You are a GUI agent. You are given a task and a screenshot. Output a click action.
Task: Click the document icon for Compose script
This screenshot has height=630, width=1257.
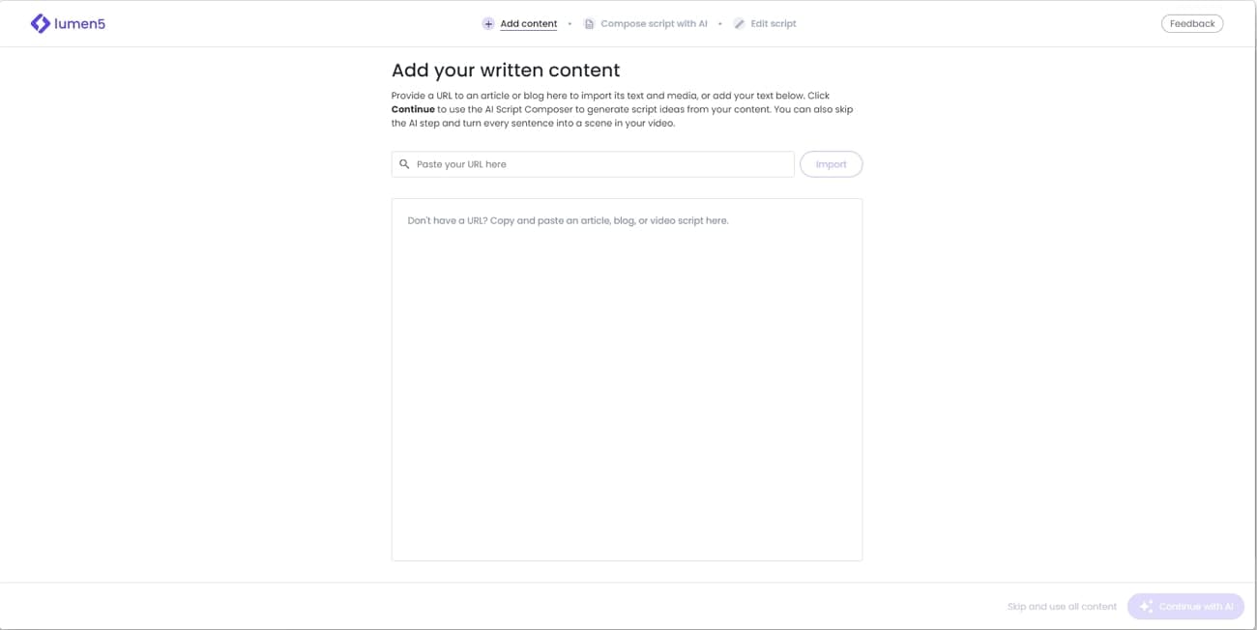pos(589,24)
